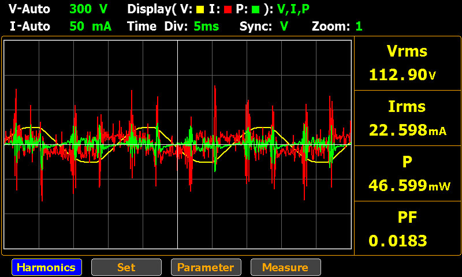Open the Harmonics softkey
The height and width of the screenshot is (277, 462).
47,267
